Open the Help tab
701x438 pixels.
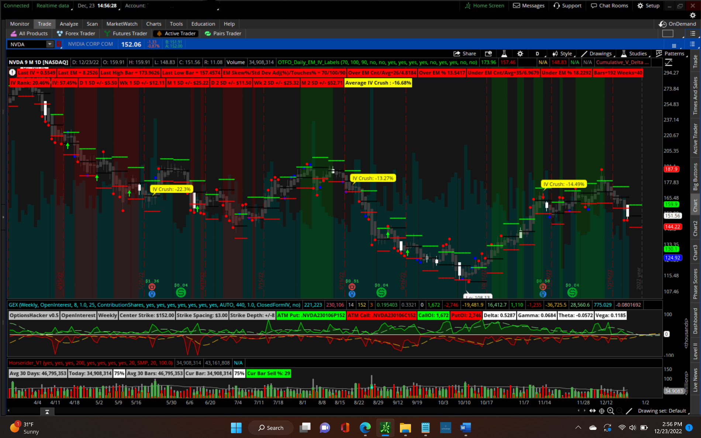point(229,24)
